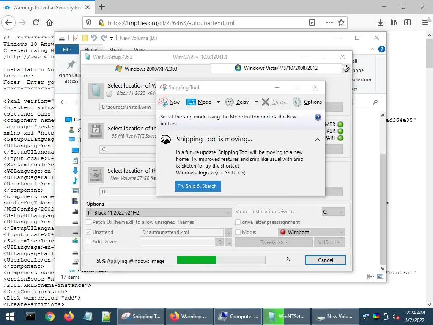Open the Home ribbon tab in Explorer
This screenshot has height=325, width=433.
tap(91, 49)
